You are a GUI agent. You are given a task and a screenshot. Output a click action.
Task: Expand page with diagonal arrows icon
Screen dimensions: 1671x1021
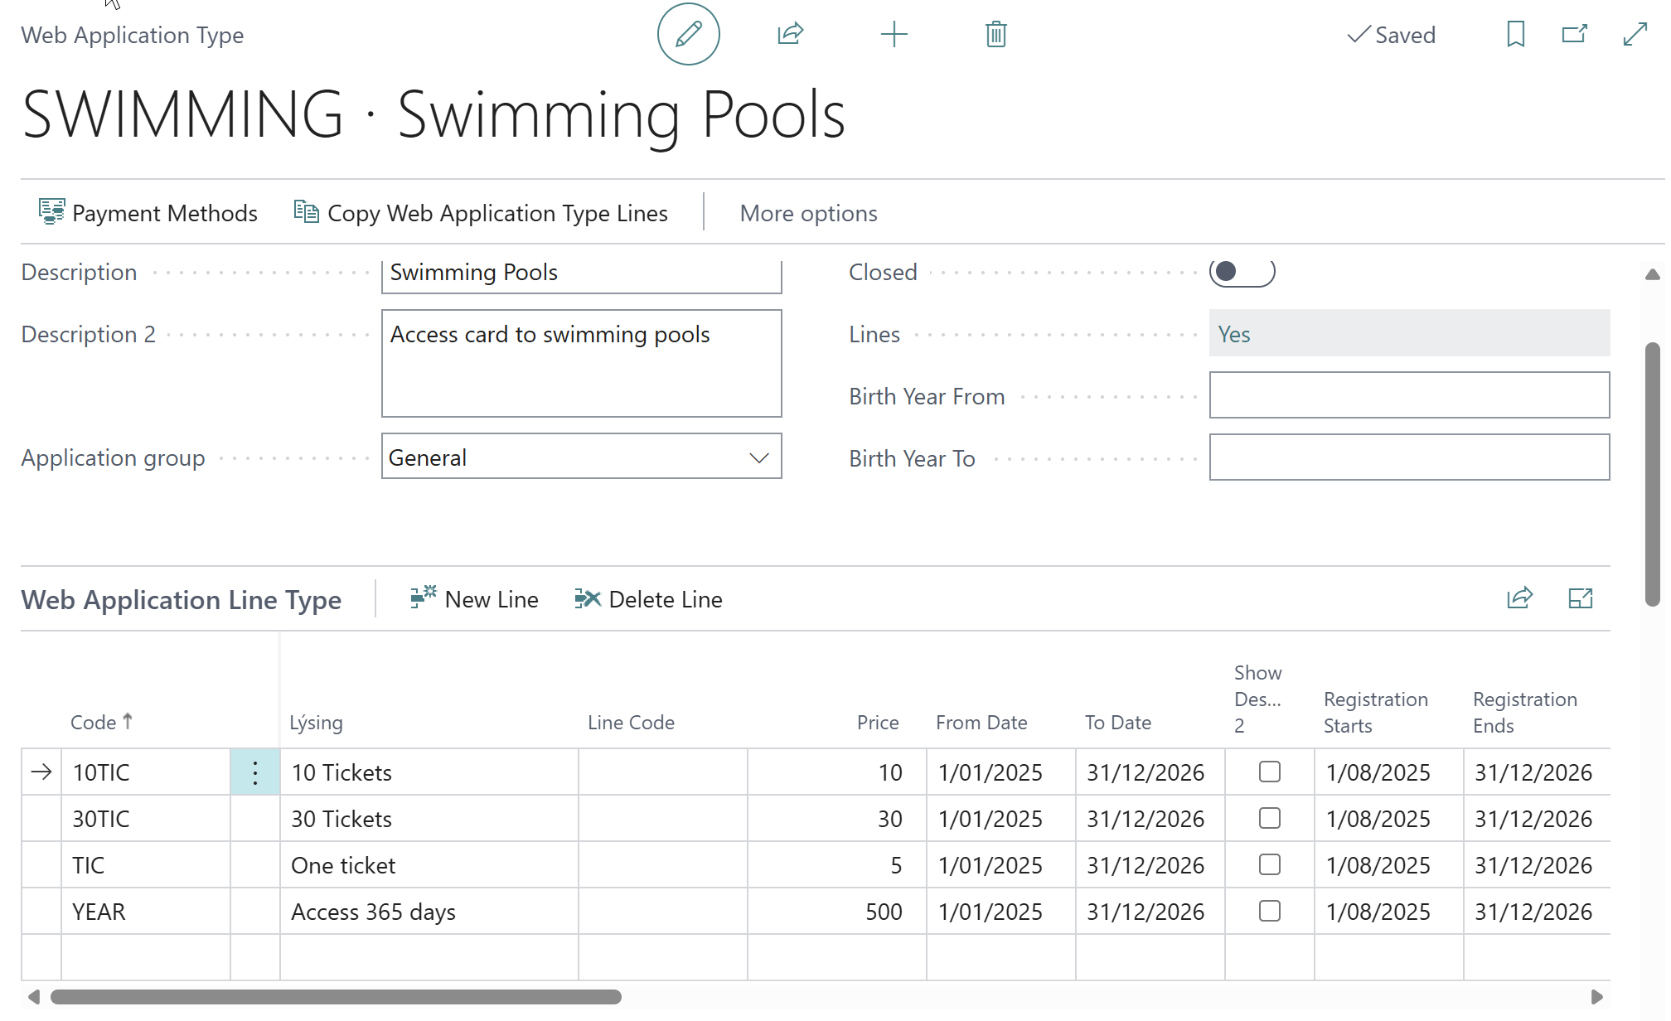(1635, 34)
